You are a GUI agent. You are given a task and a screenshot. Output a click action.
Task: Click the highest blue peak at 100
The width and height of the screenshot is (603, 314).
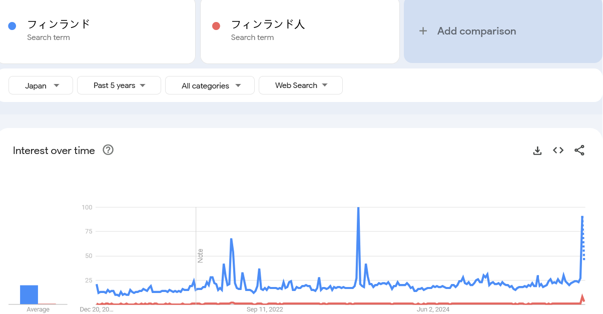(x=358, y=208)
